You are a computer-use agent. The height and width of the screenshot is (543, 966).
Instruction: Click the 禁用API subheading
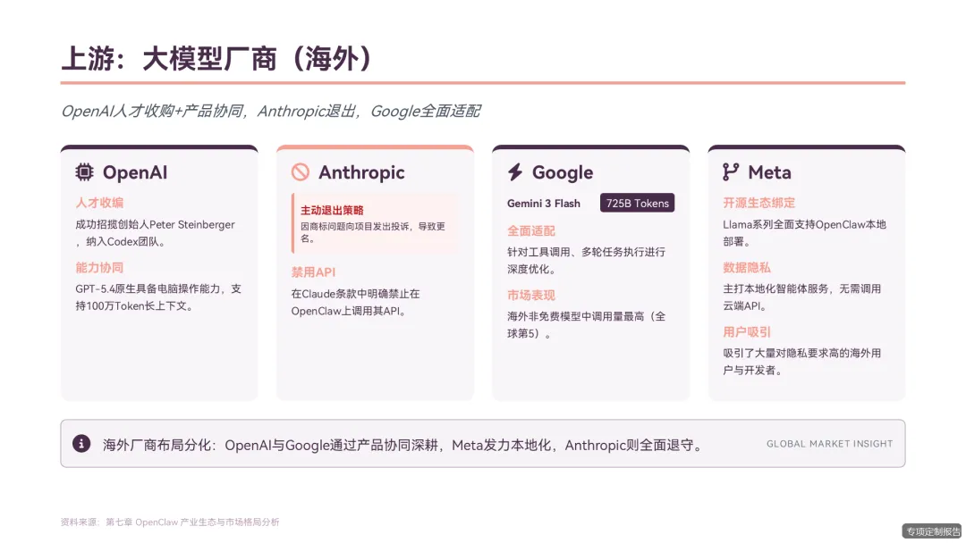313,271
